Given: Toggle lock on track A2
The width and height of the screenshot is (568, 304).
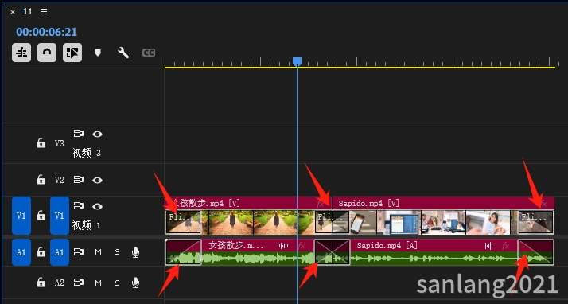Looking at the screenshot, I should point(41,283).
